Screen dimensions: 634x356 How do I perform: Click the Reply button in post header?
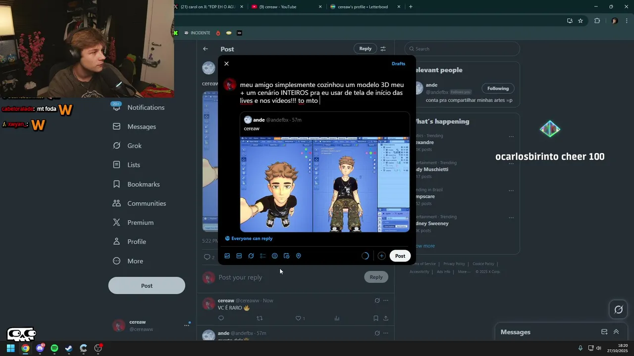(365, 48)
